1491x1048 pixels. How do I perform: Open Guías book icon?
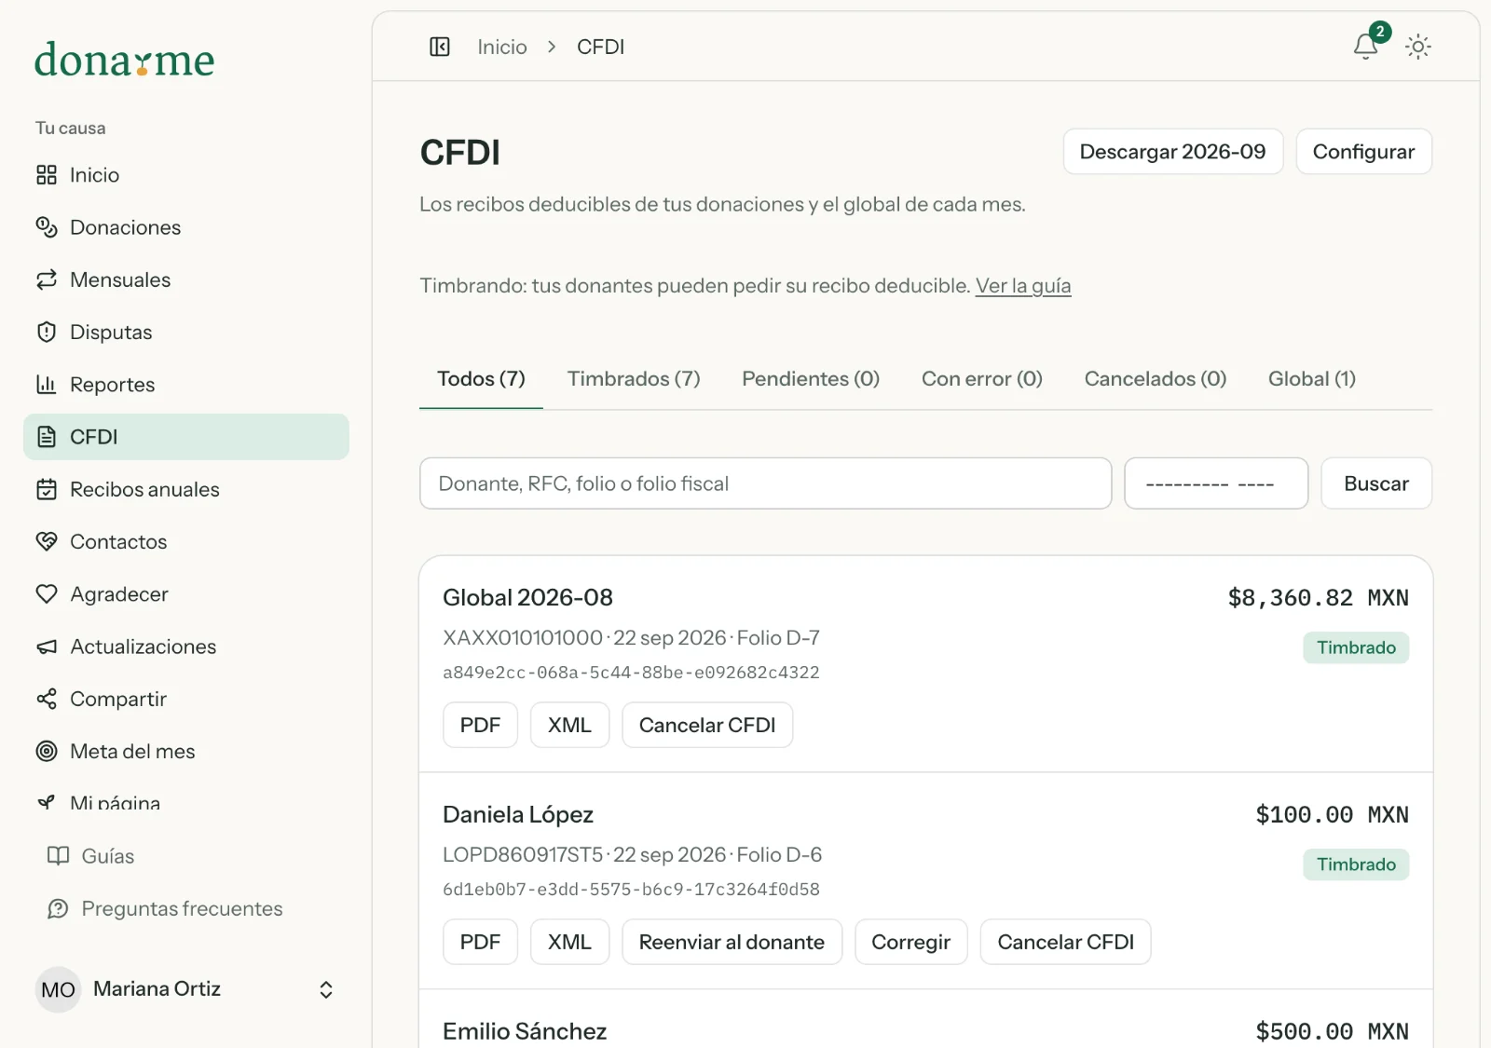(x=59, y=856)
